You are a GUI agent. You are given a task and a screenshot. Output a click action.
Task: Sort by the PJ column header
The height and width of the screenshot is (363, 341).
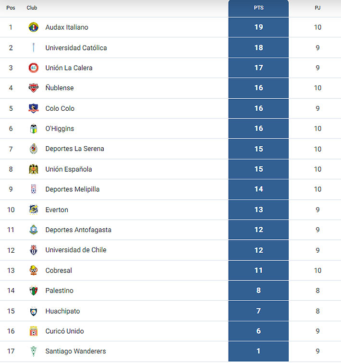(x=317, y=8)
